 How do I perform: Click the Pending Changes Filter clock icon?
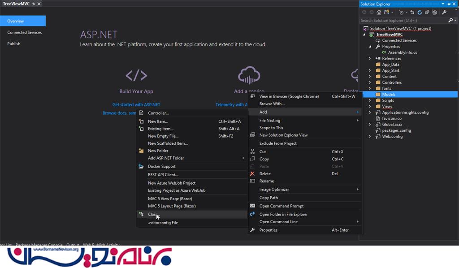tap(401, 12)
